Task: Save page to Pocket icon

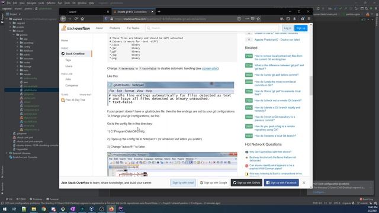Action: (x=253, y=18)
